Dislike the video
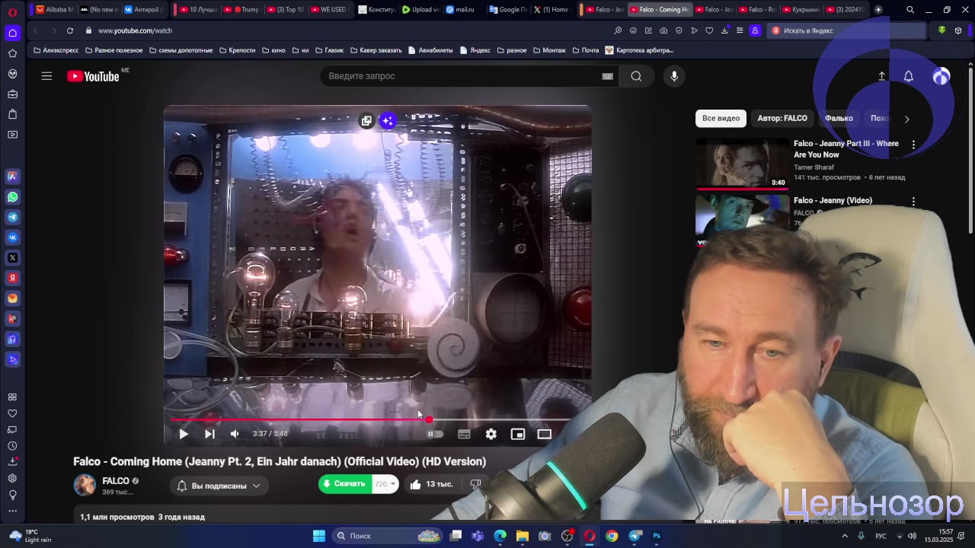975x548 pixels. (475, 484)
